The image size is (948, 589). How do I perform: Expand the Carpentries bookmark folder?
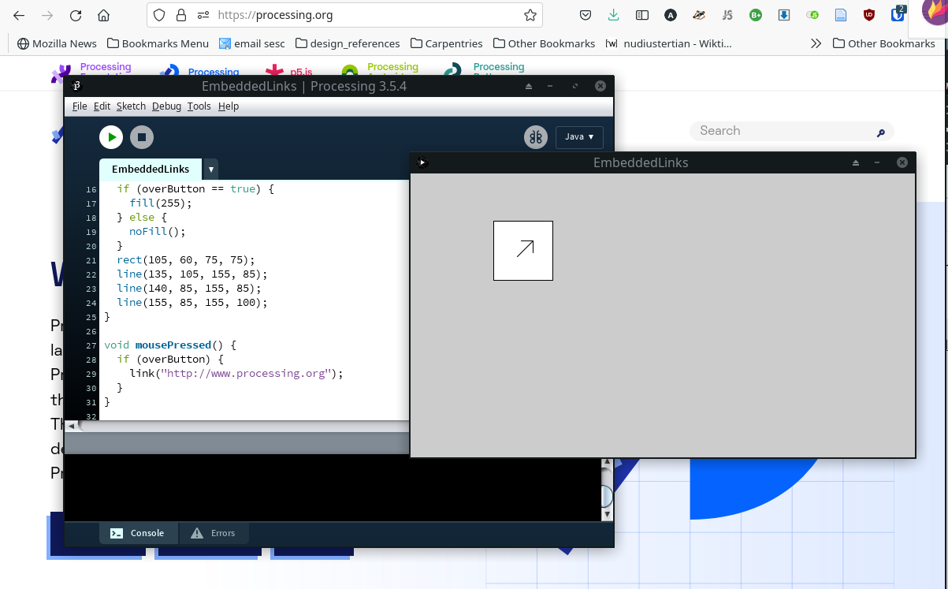coord(447,43)
